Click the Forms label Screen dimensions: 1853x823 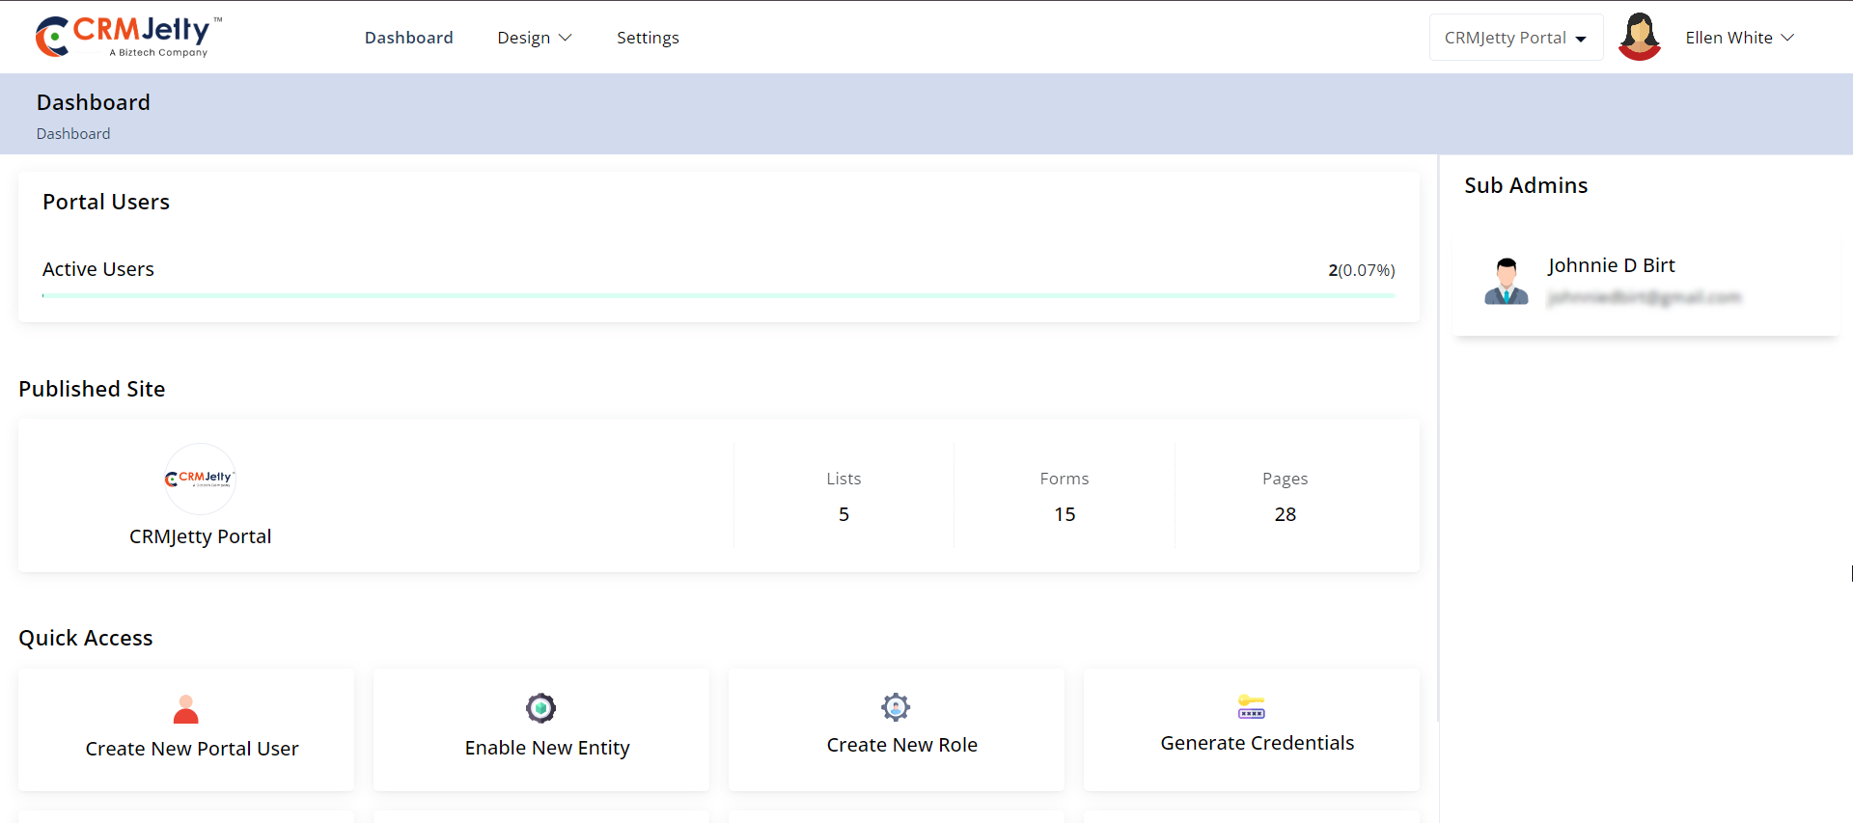coord(1065,479)
